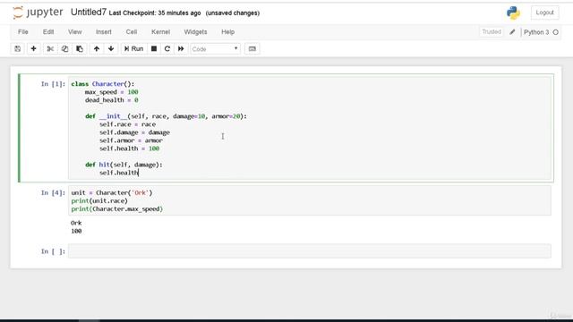
Task: Click the 'def hit(self, damage):' line
Action: tap(124, 165)
